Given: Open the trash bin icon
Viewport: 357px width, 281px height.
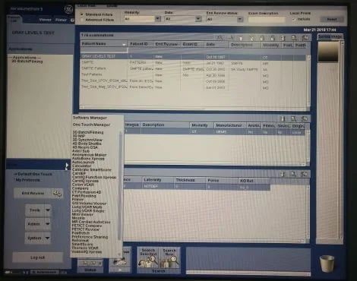Looking at the screenshot, I should pos(327,264).
